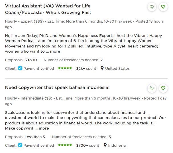Click payment verified badge on ScaleUp.id job

point(20,145)
